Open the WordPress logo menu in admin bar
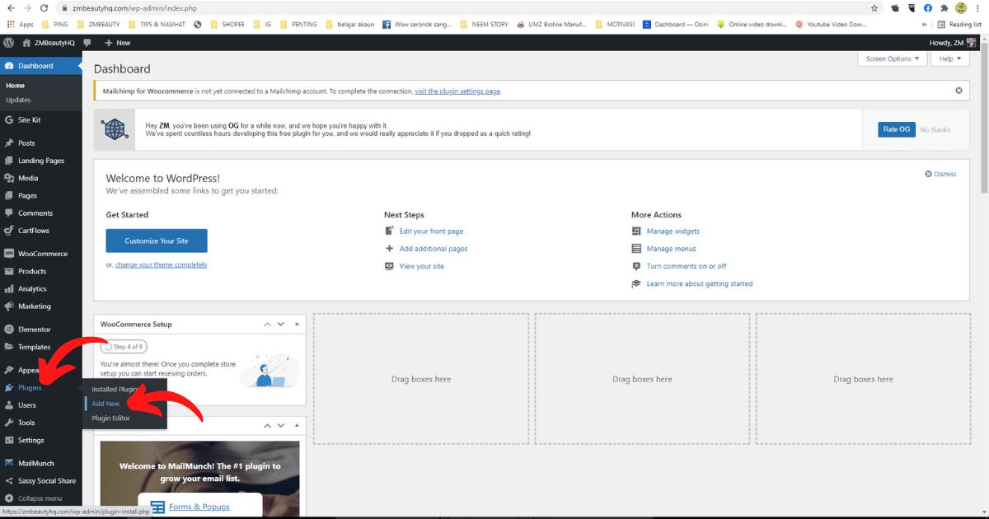This screenshot has height=519, width=989. pos(8,41)
